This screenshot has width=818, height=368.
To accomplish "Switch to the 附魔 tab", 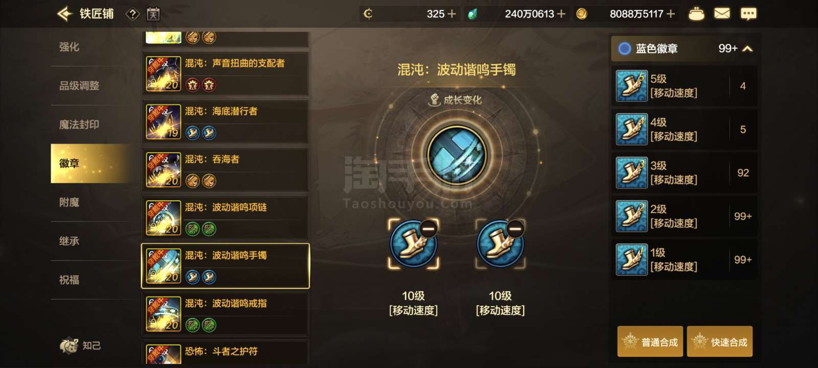I will click(x=69, y=202).
